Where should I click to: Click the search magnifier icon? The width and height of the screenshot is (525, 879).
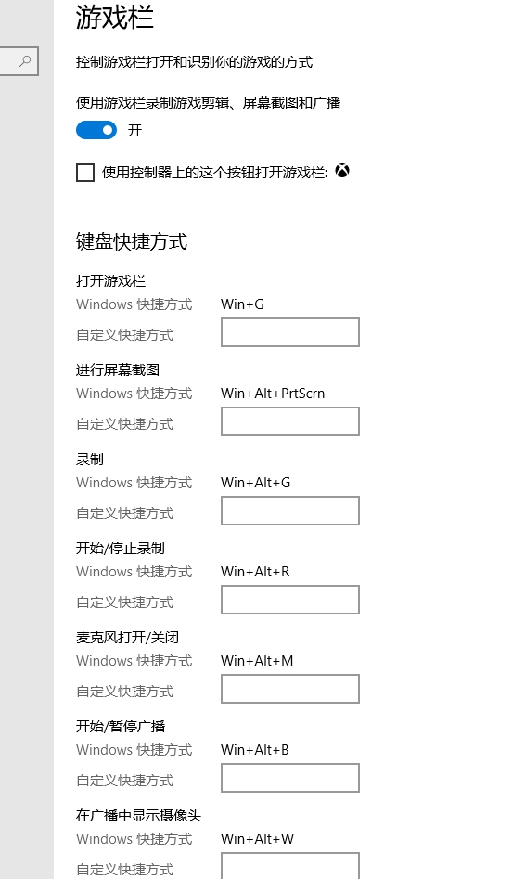tap(25, 61)
